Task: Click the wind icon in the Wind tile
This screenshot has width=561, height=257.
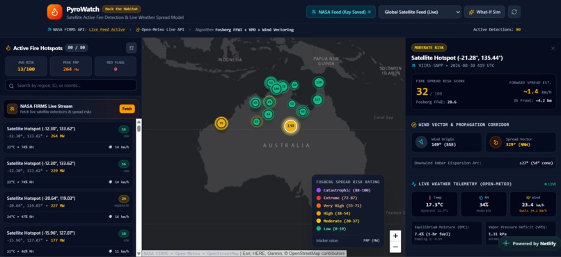Action: pos(528,197)
